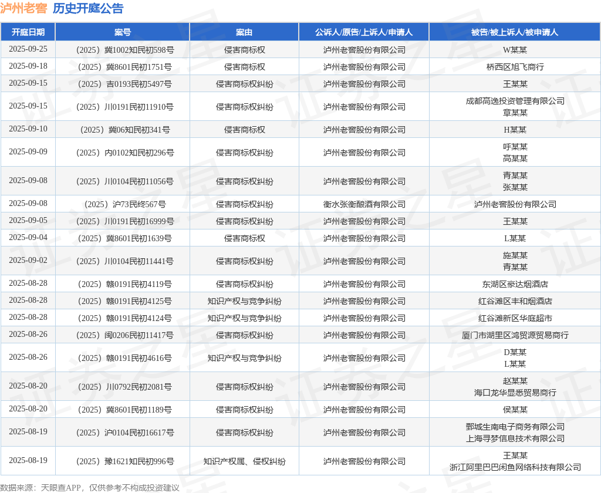Click plaintiff 衡水张衡酿酒有限公司
This screenshot has width=601, height=493.
click(x=364, y=204)
